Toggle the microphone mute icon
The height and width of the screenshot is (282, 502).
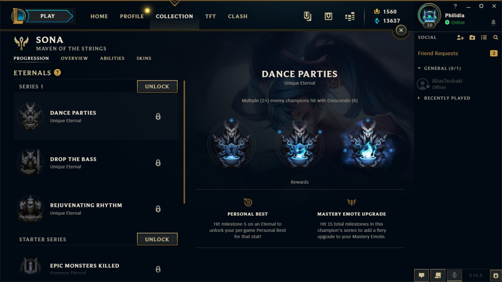point(454,275)
